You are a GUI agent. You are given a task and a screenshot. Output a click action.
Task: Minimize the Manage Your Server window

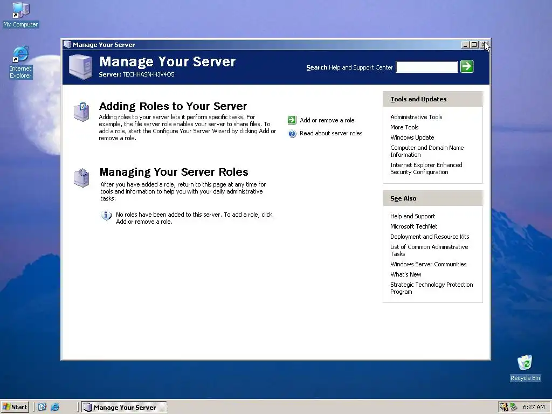coord(465,45)
